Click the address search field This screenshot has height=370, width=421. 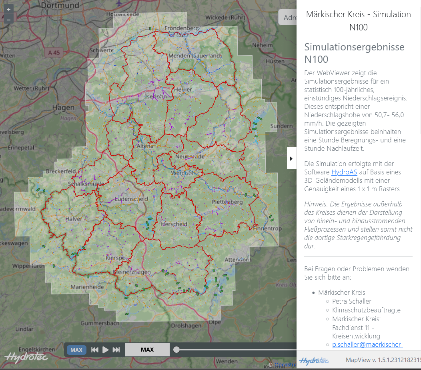288,18
